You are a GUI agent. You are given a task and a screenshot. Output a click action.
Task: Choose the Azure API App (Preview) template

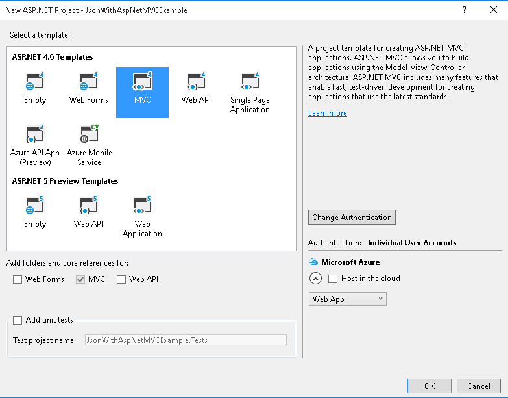click(34, 145)
